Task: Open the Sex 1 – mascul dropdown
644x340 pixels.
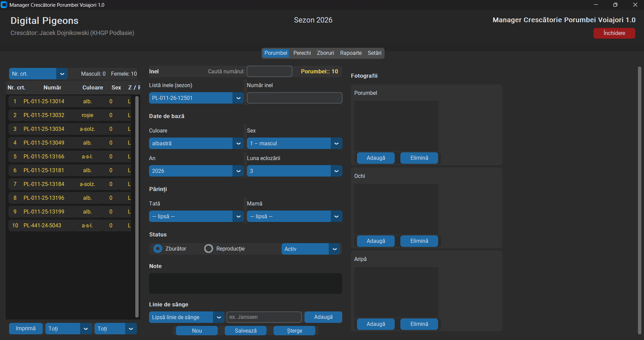Action: [294, 143]
